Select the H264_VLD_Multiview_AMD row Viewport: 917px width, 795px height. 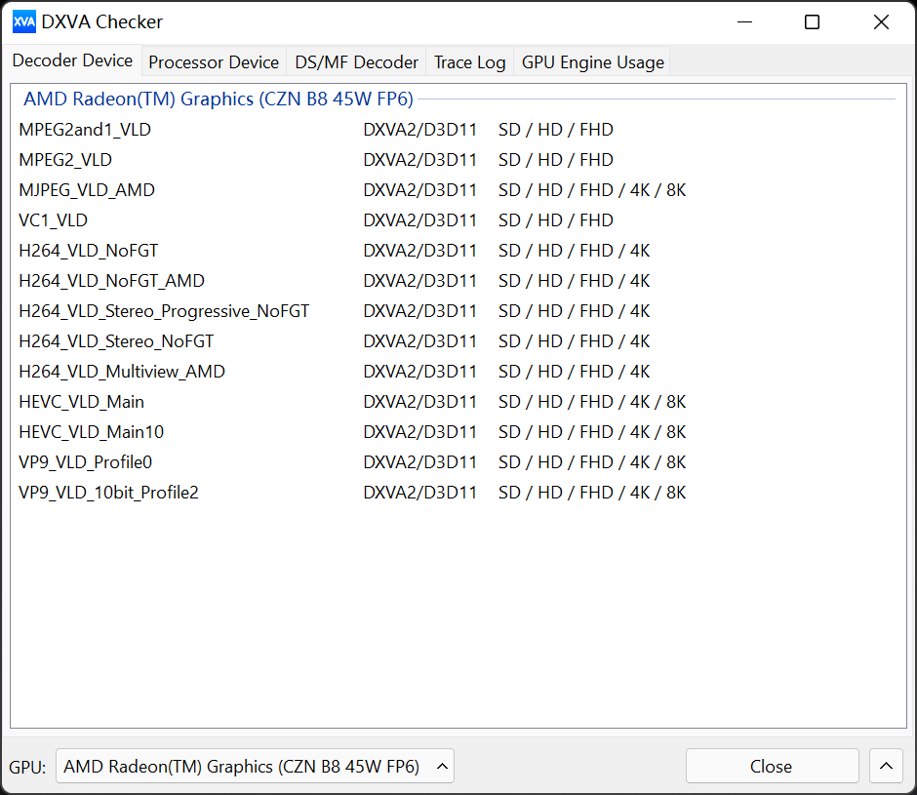122,372
